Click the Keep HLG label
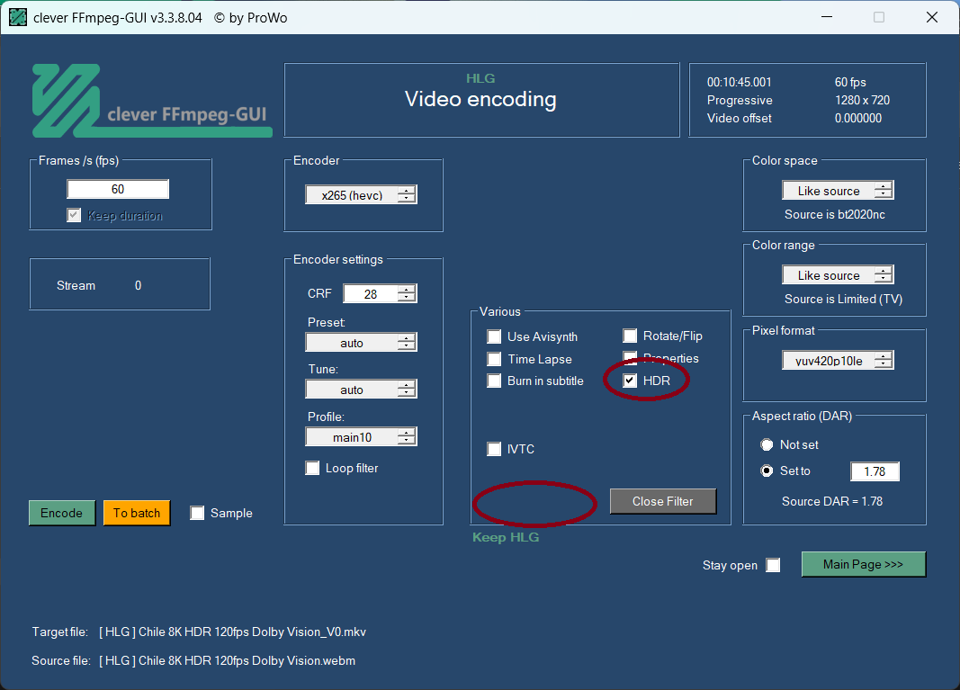Image resolution: width=960 pixels, height=690 pixels. coord(506,538)
